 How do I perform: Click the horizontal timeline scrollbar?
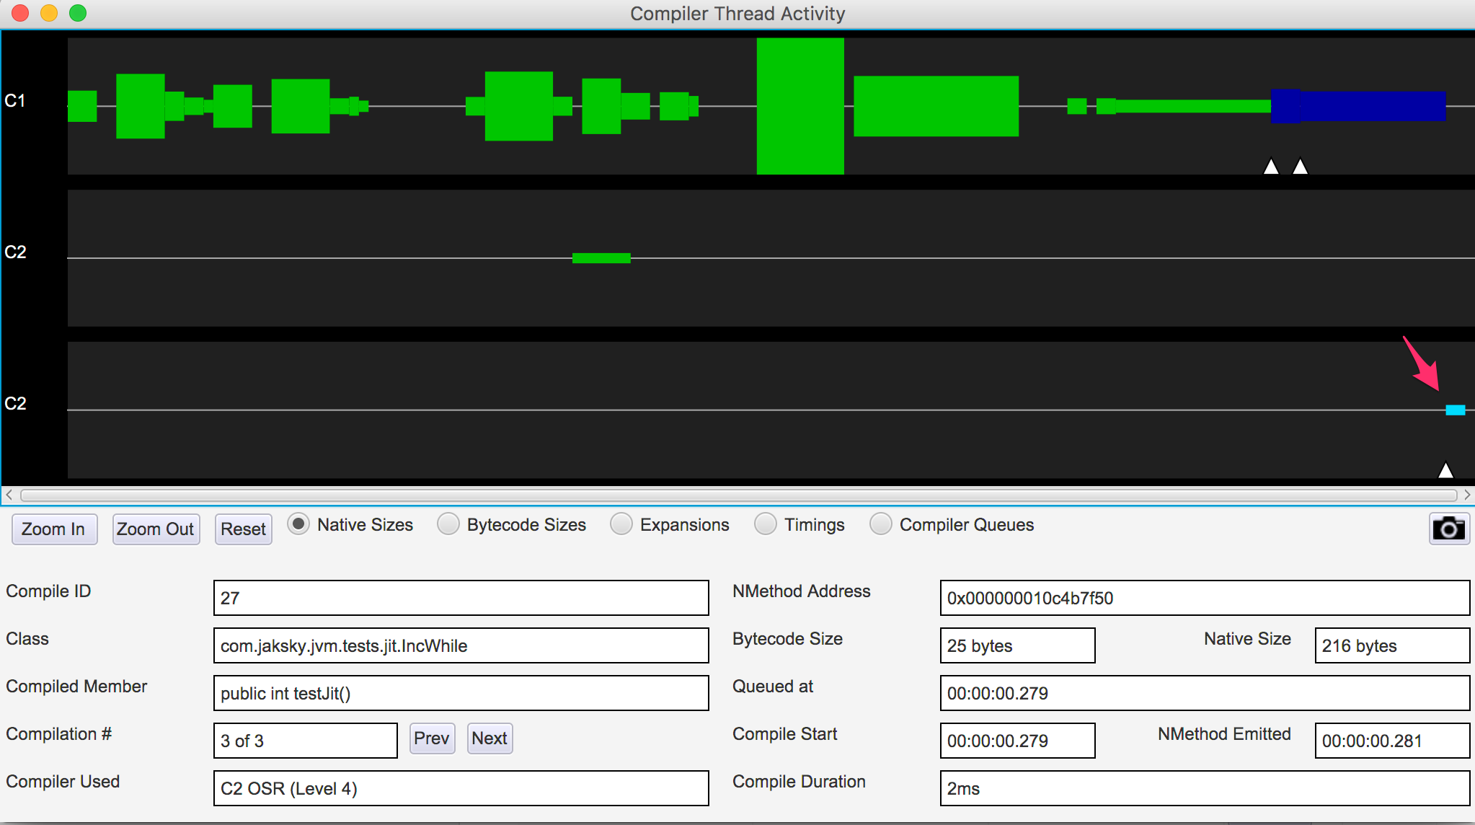(x=738, y=495)
